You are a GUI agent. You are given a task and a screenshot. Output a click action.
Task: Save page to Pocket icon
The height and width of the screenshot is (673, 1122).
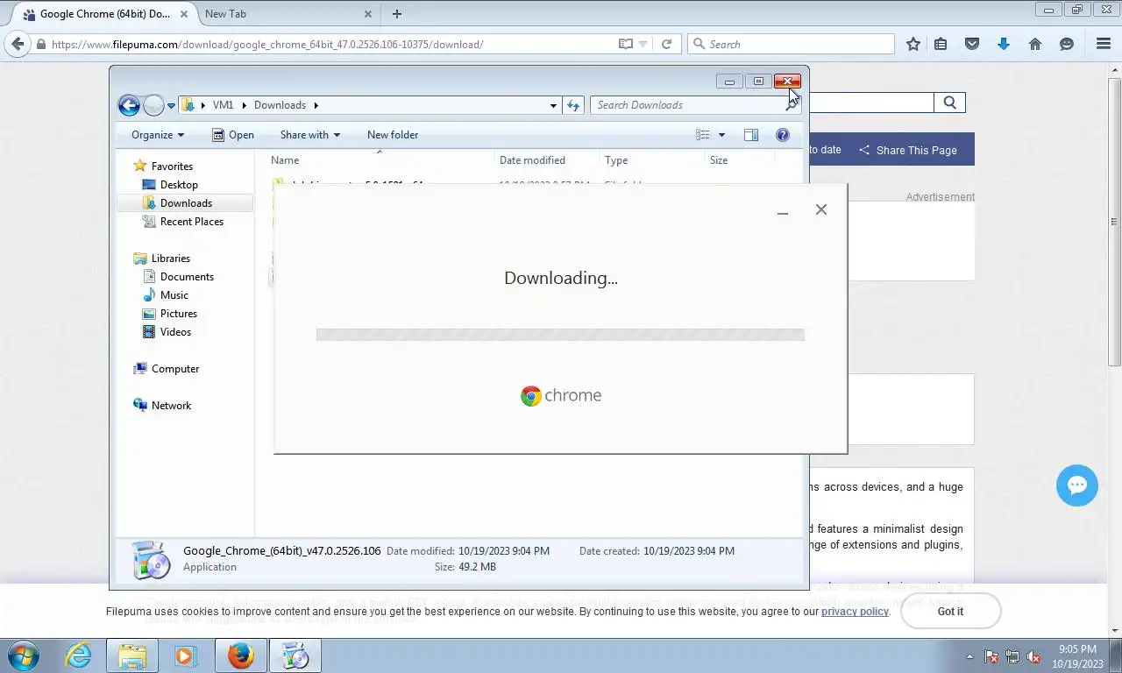pos(972,44)
